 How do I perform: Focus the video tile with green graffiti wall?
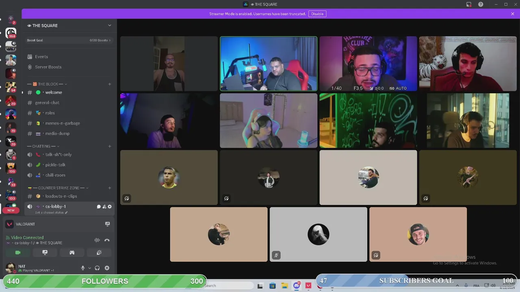point(368,120)
